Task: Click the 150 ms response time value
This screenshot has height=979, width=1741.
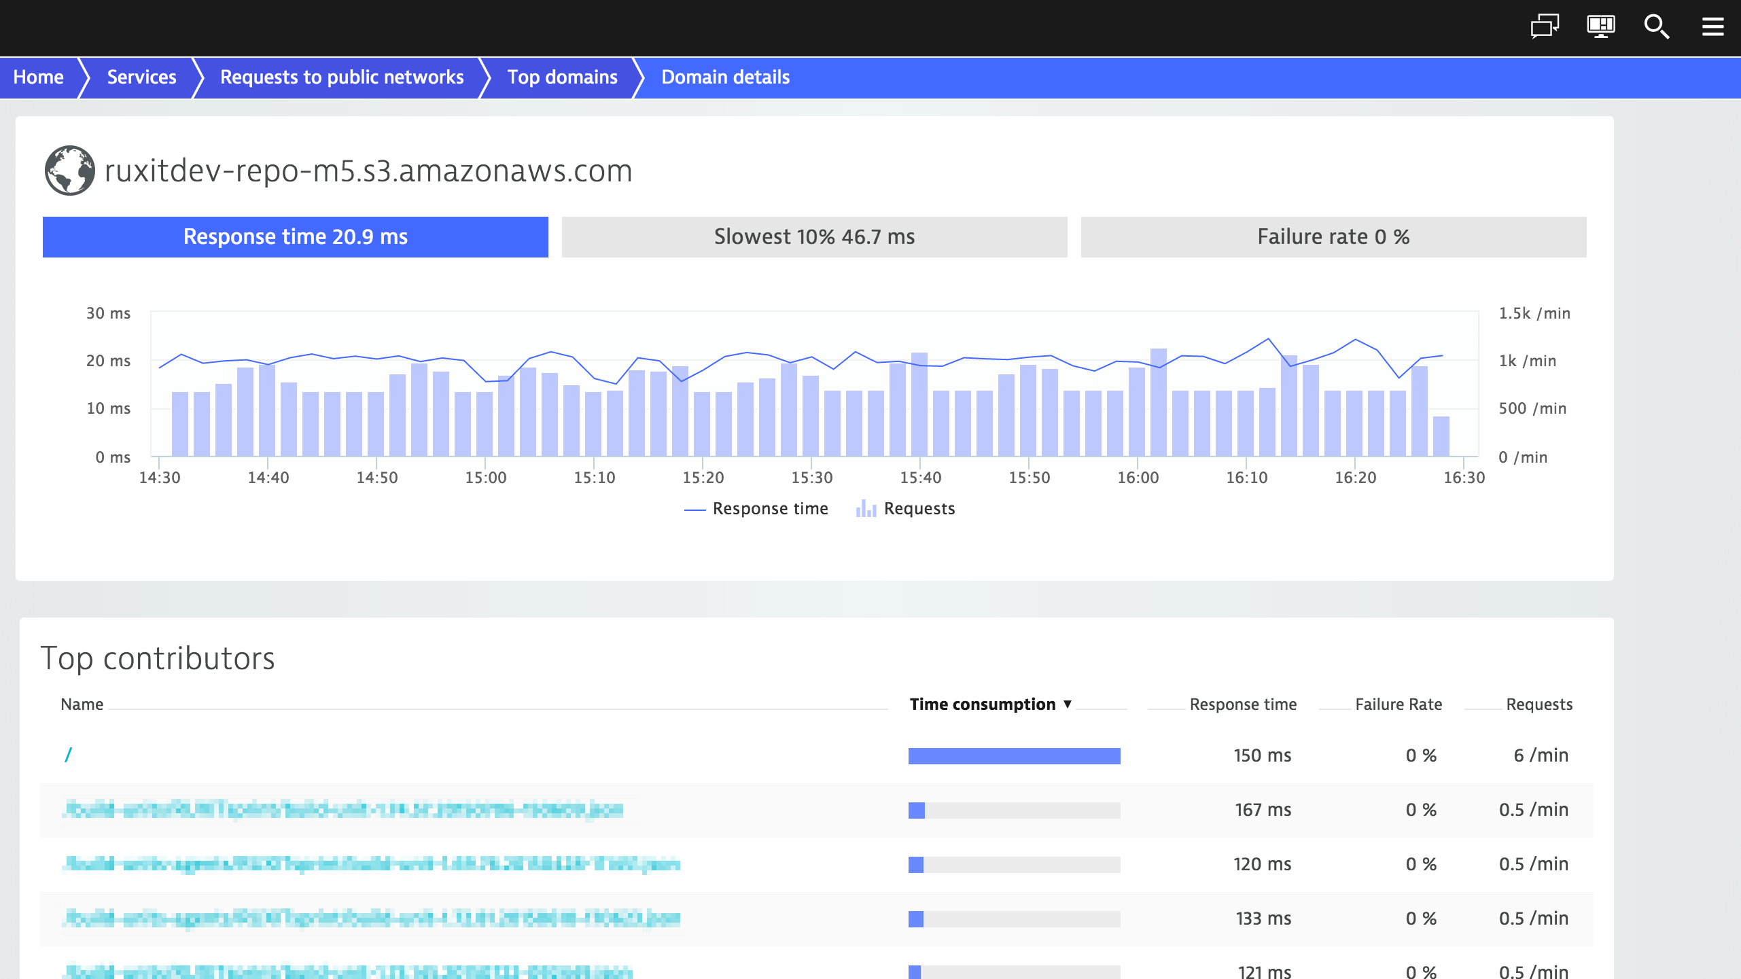Action: [x=1262, y=755]
